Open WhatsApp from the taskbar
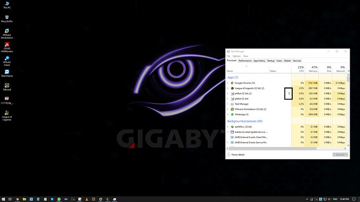360x202 pixels. pos(59,199)
